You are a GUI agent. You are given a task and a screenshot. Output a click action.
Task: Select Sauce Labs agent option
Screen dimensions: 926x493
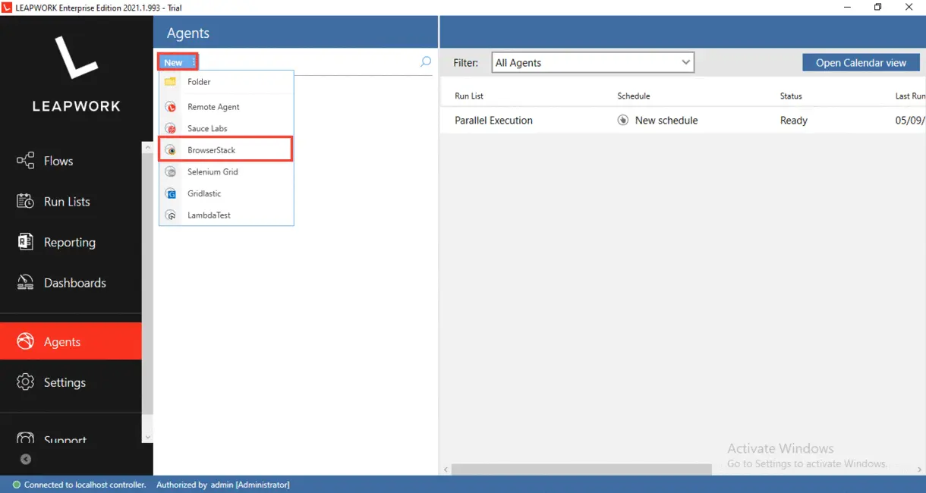point(207,129)
